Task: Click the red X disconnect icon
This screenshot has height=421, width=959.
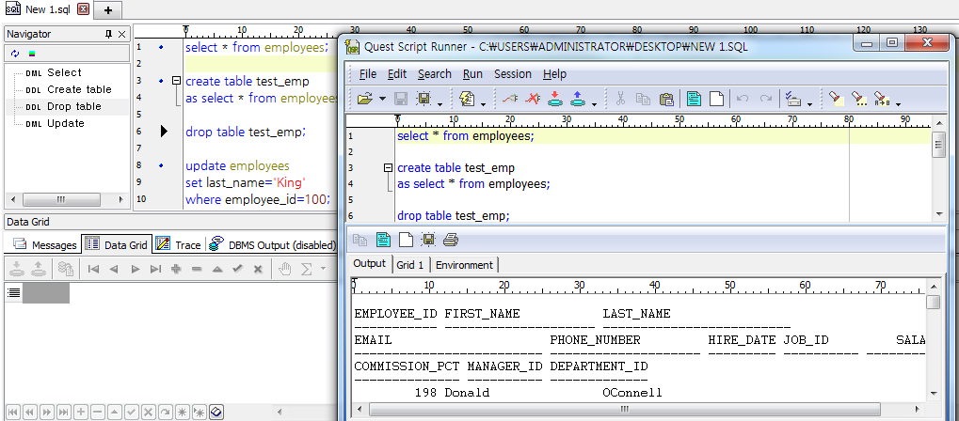Action: pyautogui.click(x=533, y=99)
